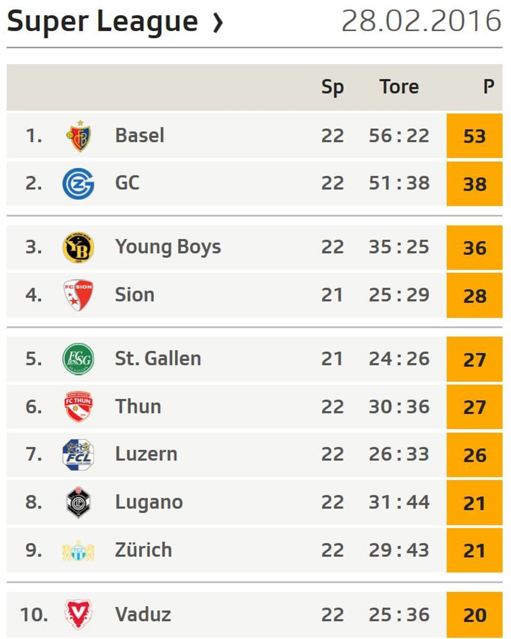Open the FC Zürich crest
This screenshot has height=639, width=511.
78,550
